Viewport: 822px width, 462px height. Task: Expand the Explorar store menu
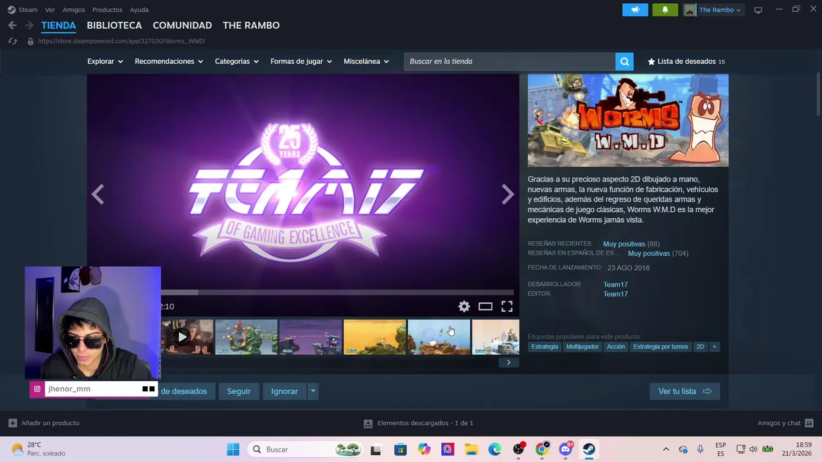pyautogui.click(x=105, y=62)
